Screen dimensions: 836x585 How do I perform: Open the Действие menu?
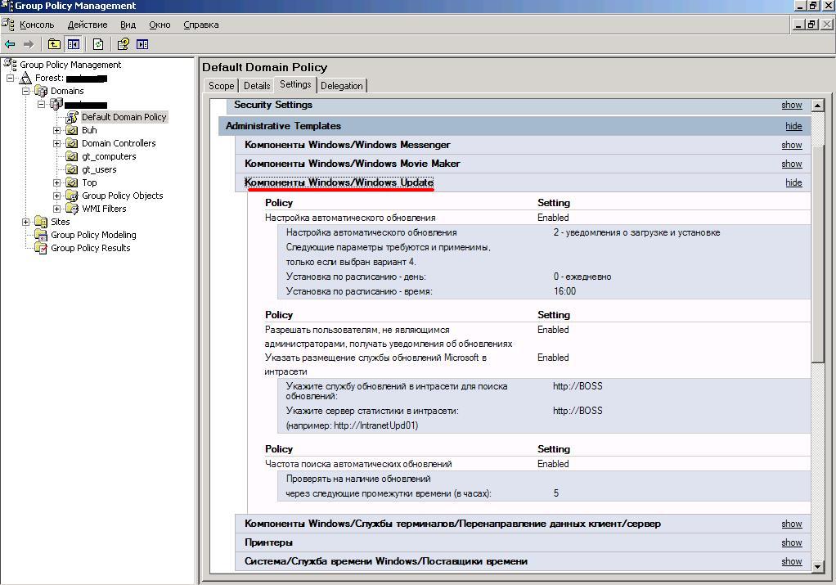(x=88, y=25)
